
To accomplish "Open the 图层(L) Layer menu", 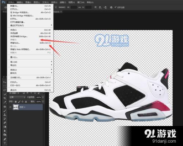I will click(x=37, y=2).
